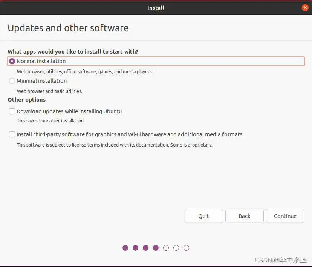The height and width of the screenshot is (267, 312).
Task: Select the Minimal installation radio button
Action: 12,80
